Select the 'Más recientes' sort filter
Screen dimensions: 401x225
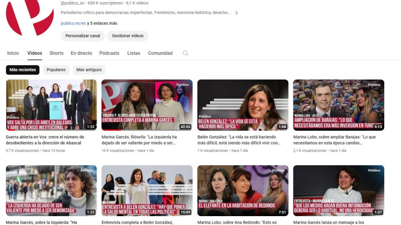22,70
